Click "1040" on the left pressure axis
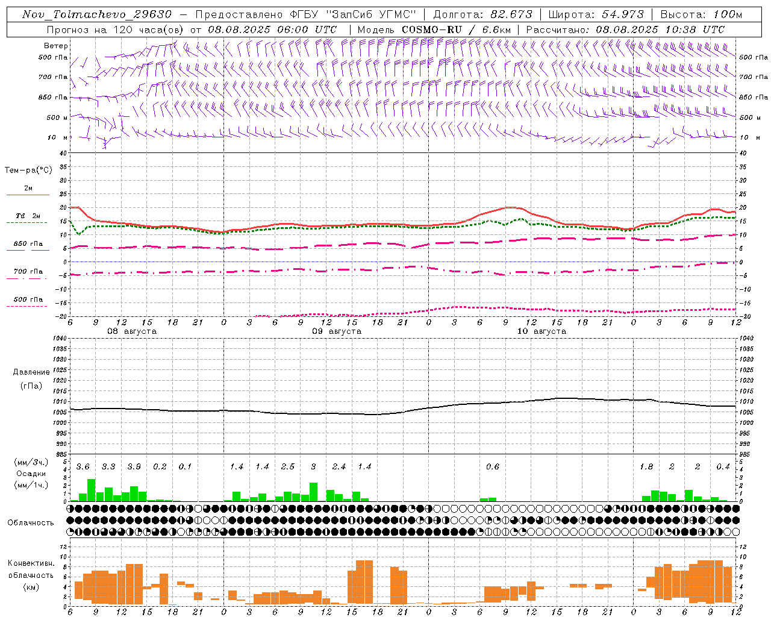771x617 pixels. click(x=60, y=339)
